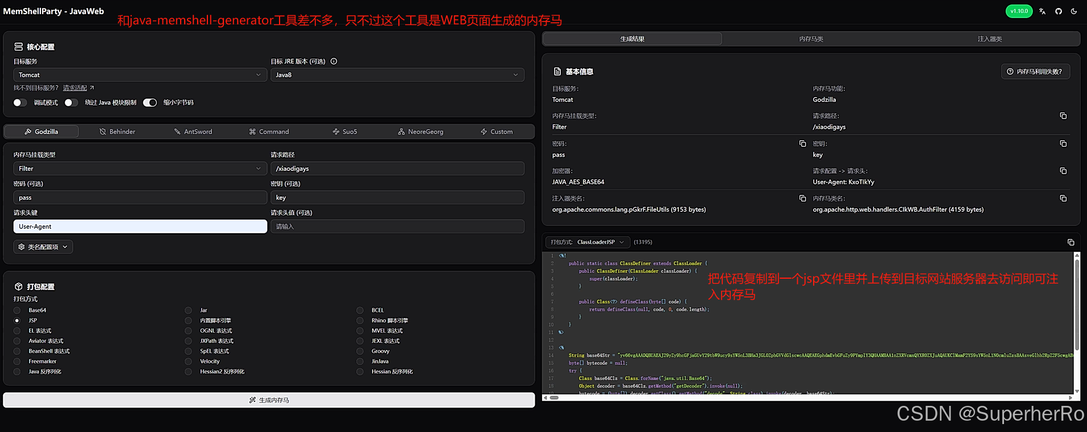This screenshot has width=1087, height=432.
Task: Toggle the 调试模式 debug switch
Action: (x=20, y=103)
